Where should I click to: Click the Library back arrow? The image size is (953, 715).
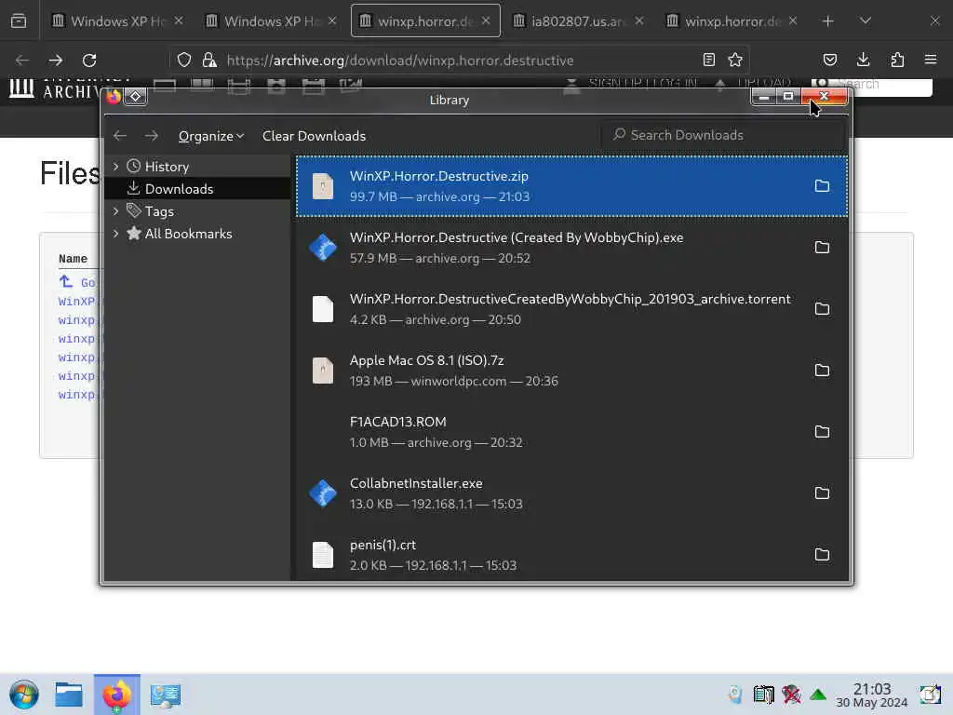tap(120, 136)
